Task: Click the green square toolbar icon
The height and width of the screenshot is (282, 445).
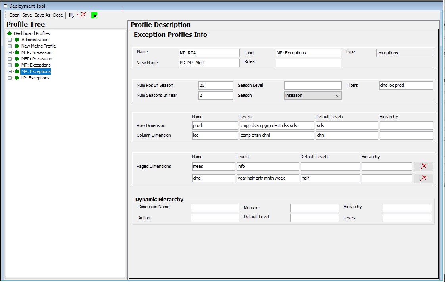Action: click(94, 15)
